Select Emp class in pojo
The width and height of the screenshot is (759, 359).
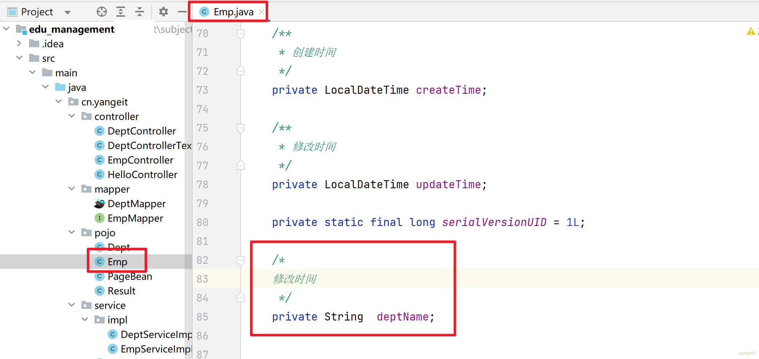[117, 262]
